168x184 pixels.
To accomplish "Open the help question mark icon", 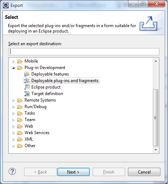I will (12, 171).
